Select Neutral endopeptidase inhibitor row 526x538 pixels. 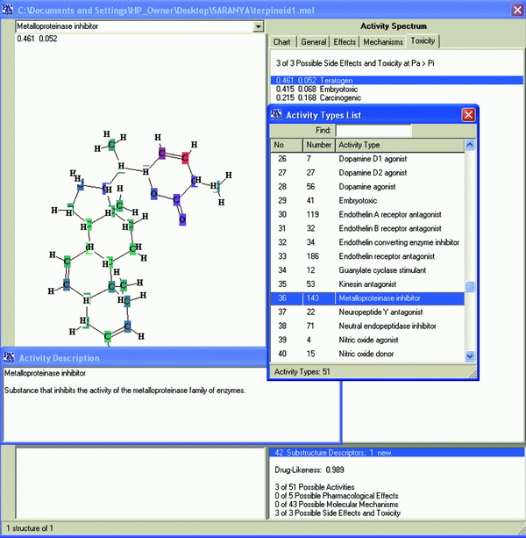click(x=367, y=326)
